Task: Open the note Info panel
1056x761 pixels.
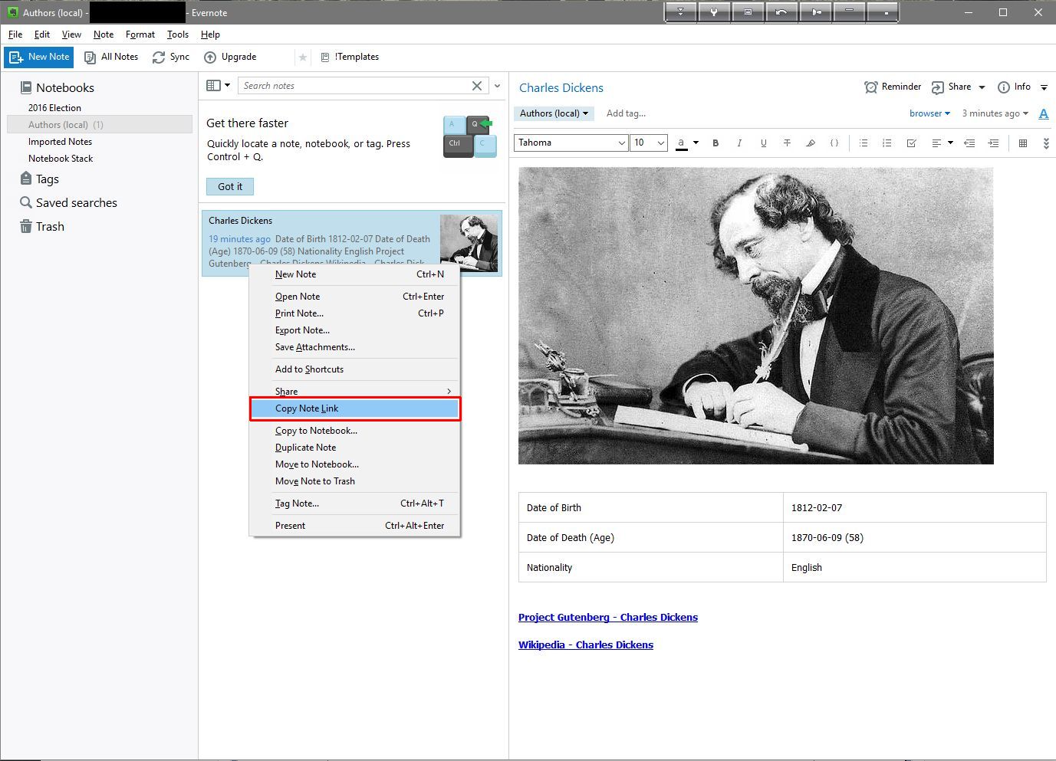Action: [x=1014, y=87]
